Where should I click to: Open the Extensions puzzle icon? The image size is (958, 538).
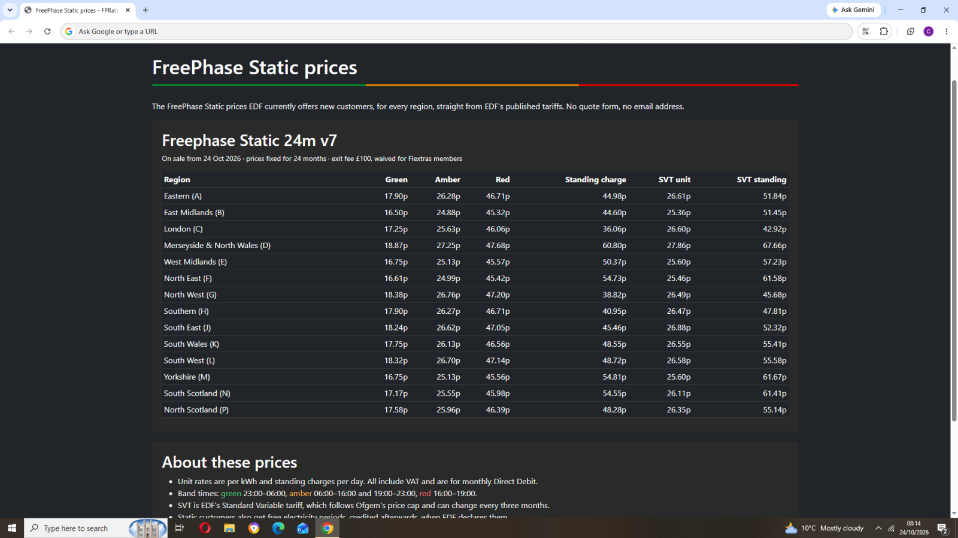(884, 32)
